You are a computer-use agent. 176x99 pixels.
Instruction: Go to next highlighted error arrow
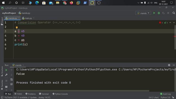[174, 23]
